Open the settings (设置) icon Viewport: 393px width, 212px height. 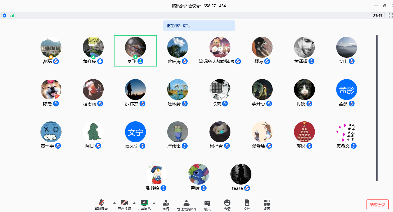[267, 203]
